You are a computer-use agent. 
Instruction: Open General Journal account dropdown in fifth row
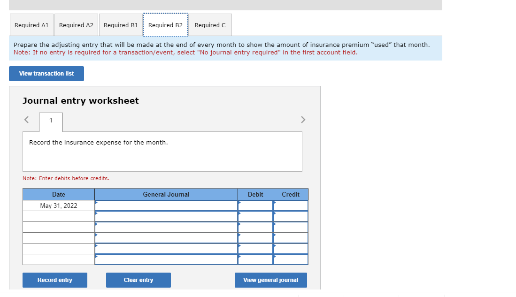[166, 249]
